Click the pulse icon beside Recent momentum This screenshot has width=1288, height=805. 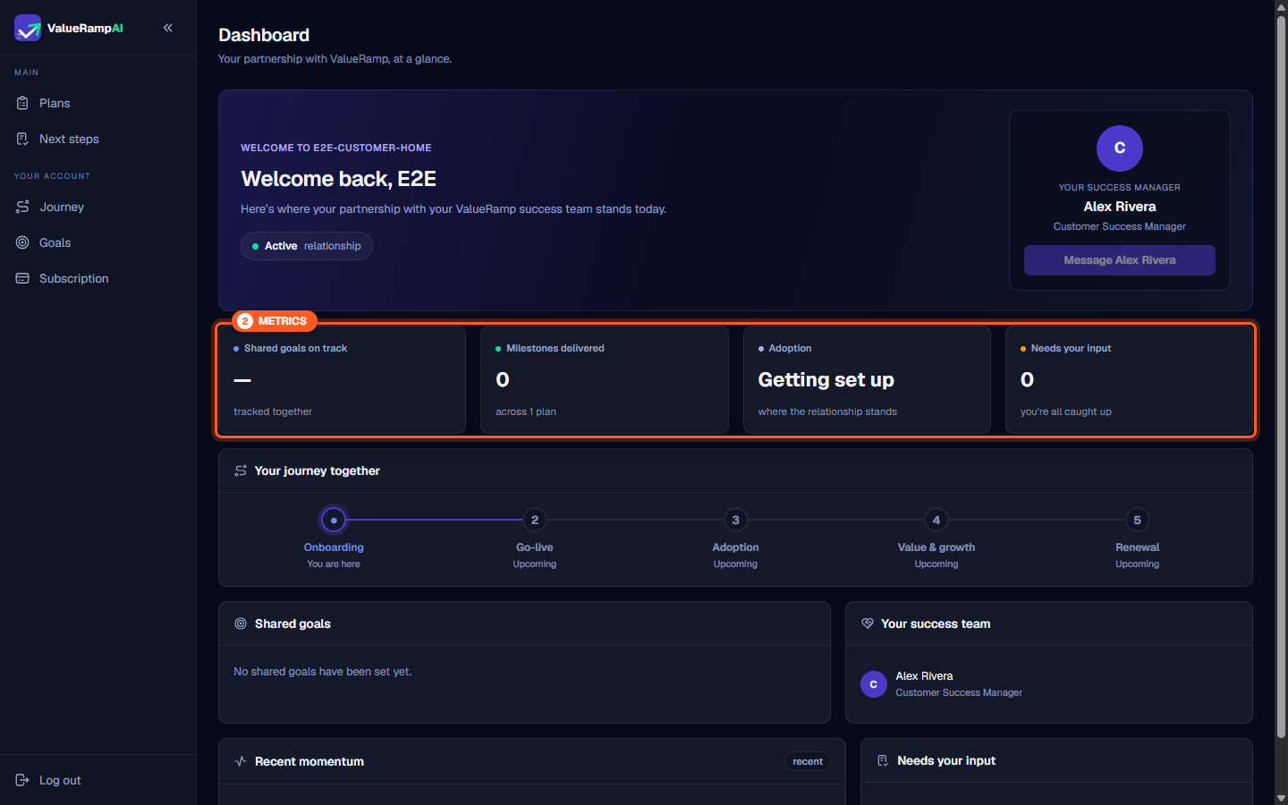click(x=241, y=761)
